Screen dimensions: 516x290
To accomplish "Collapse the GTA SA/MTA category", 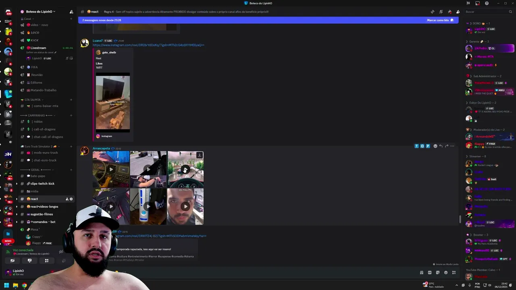I will pyautogui.click(x=32, y=99).
